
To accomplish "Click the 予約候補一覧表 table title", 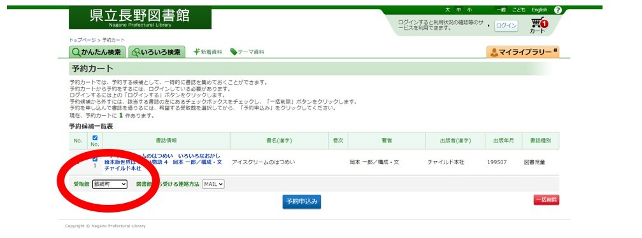I will click(x=91, y=127).
